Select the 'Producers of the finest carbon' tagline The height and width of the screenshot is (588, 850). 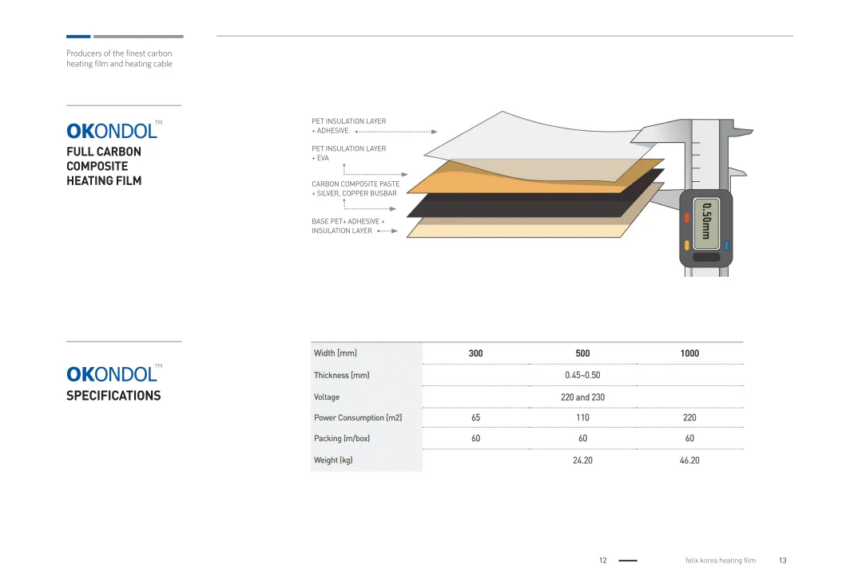point(119,58)
